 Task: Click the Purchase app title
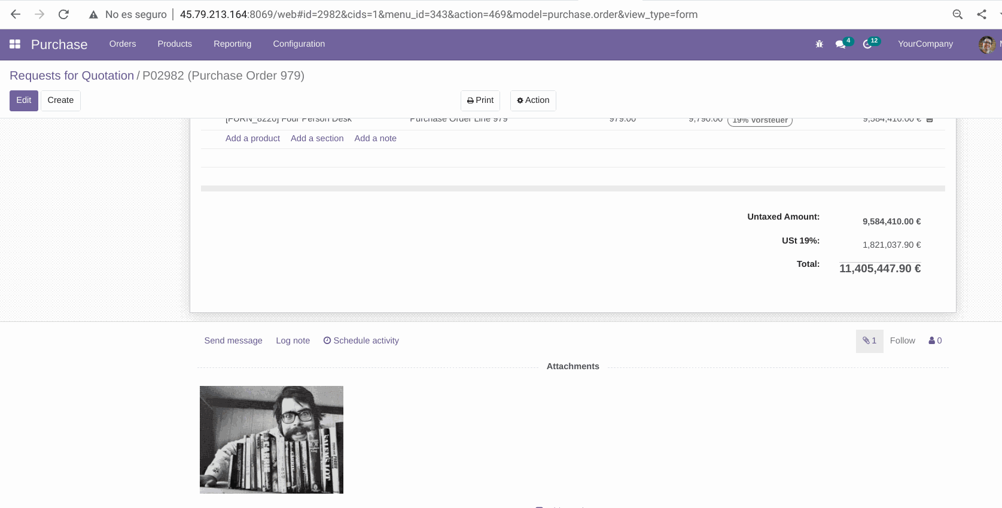[x=59, y=45]
